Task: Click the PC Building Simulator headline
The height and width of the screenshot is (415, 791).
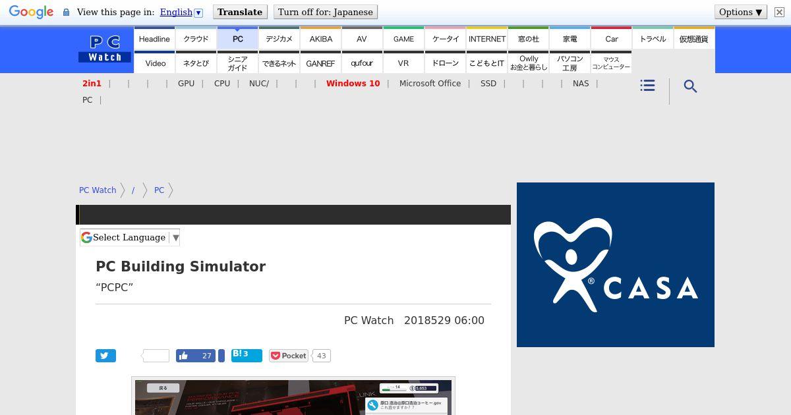Action: pyautogui.click(x=181, y=267)
